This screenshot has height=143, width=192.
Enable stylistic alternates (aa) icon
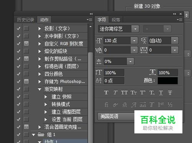(143, 105)
